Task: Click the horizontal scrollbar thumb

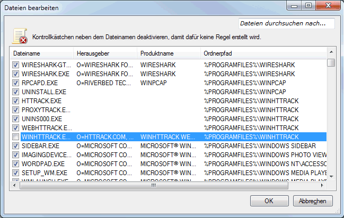Action: click(154, 186)
